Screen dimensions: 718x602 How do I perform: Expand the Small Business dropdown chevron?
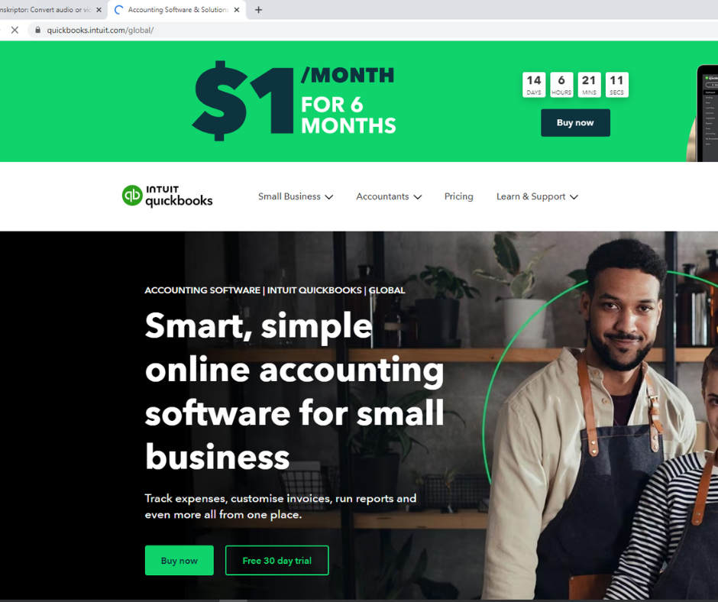tap(328, 197)
